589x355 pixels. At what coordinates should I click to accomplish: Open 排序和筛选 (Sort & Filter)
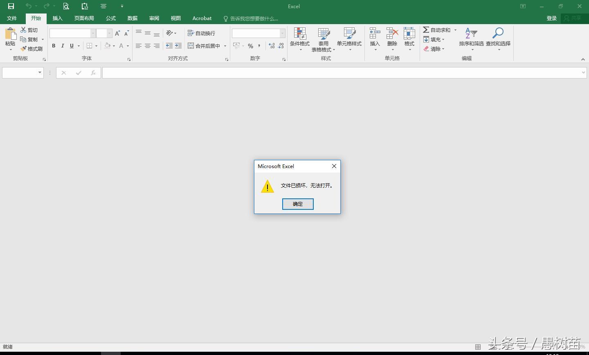470,39
